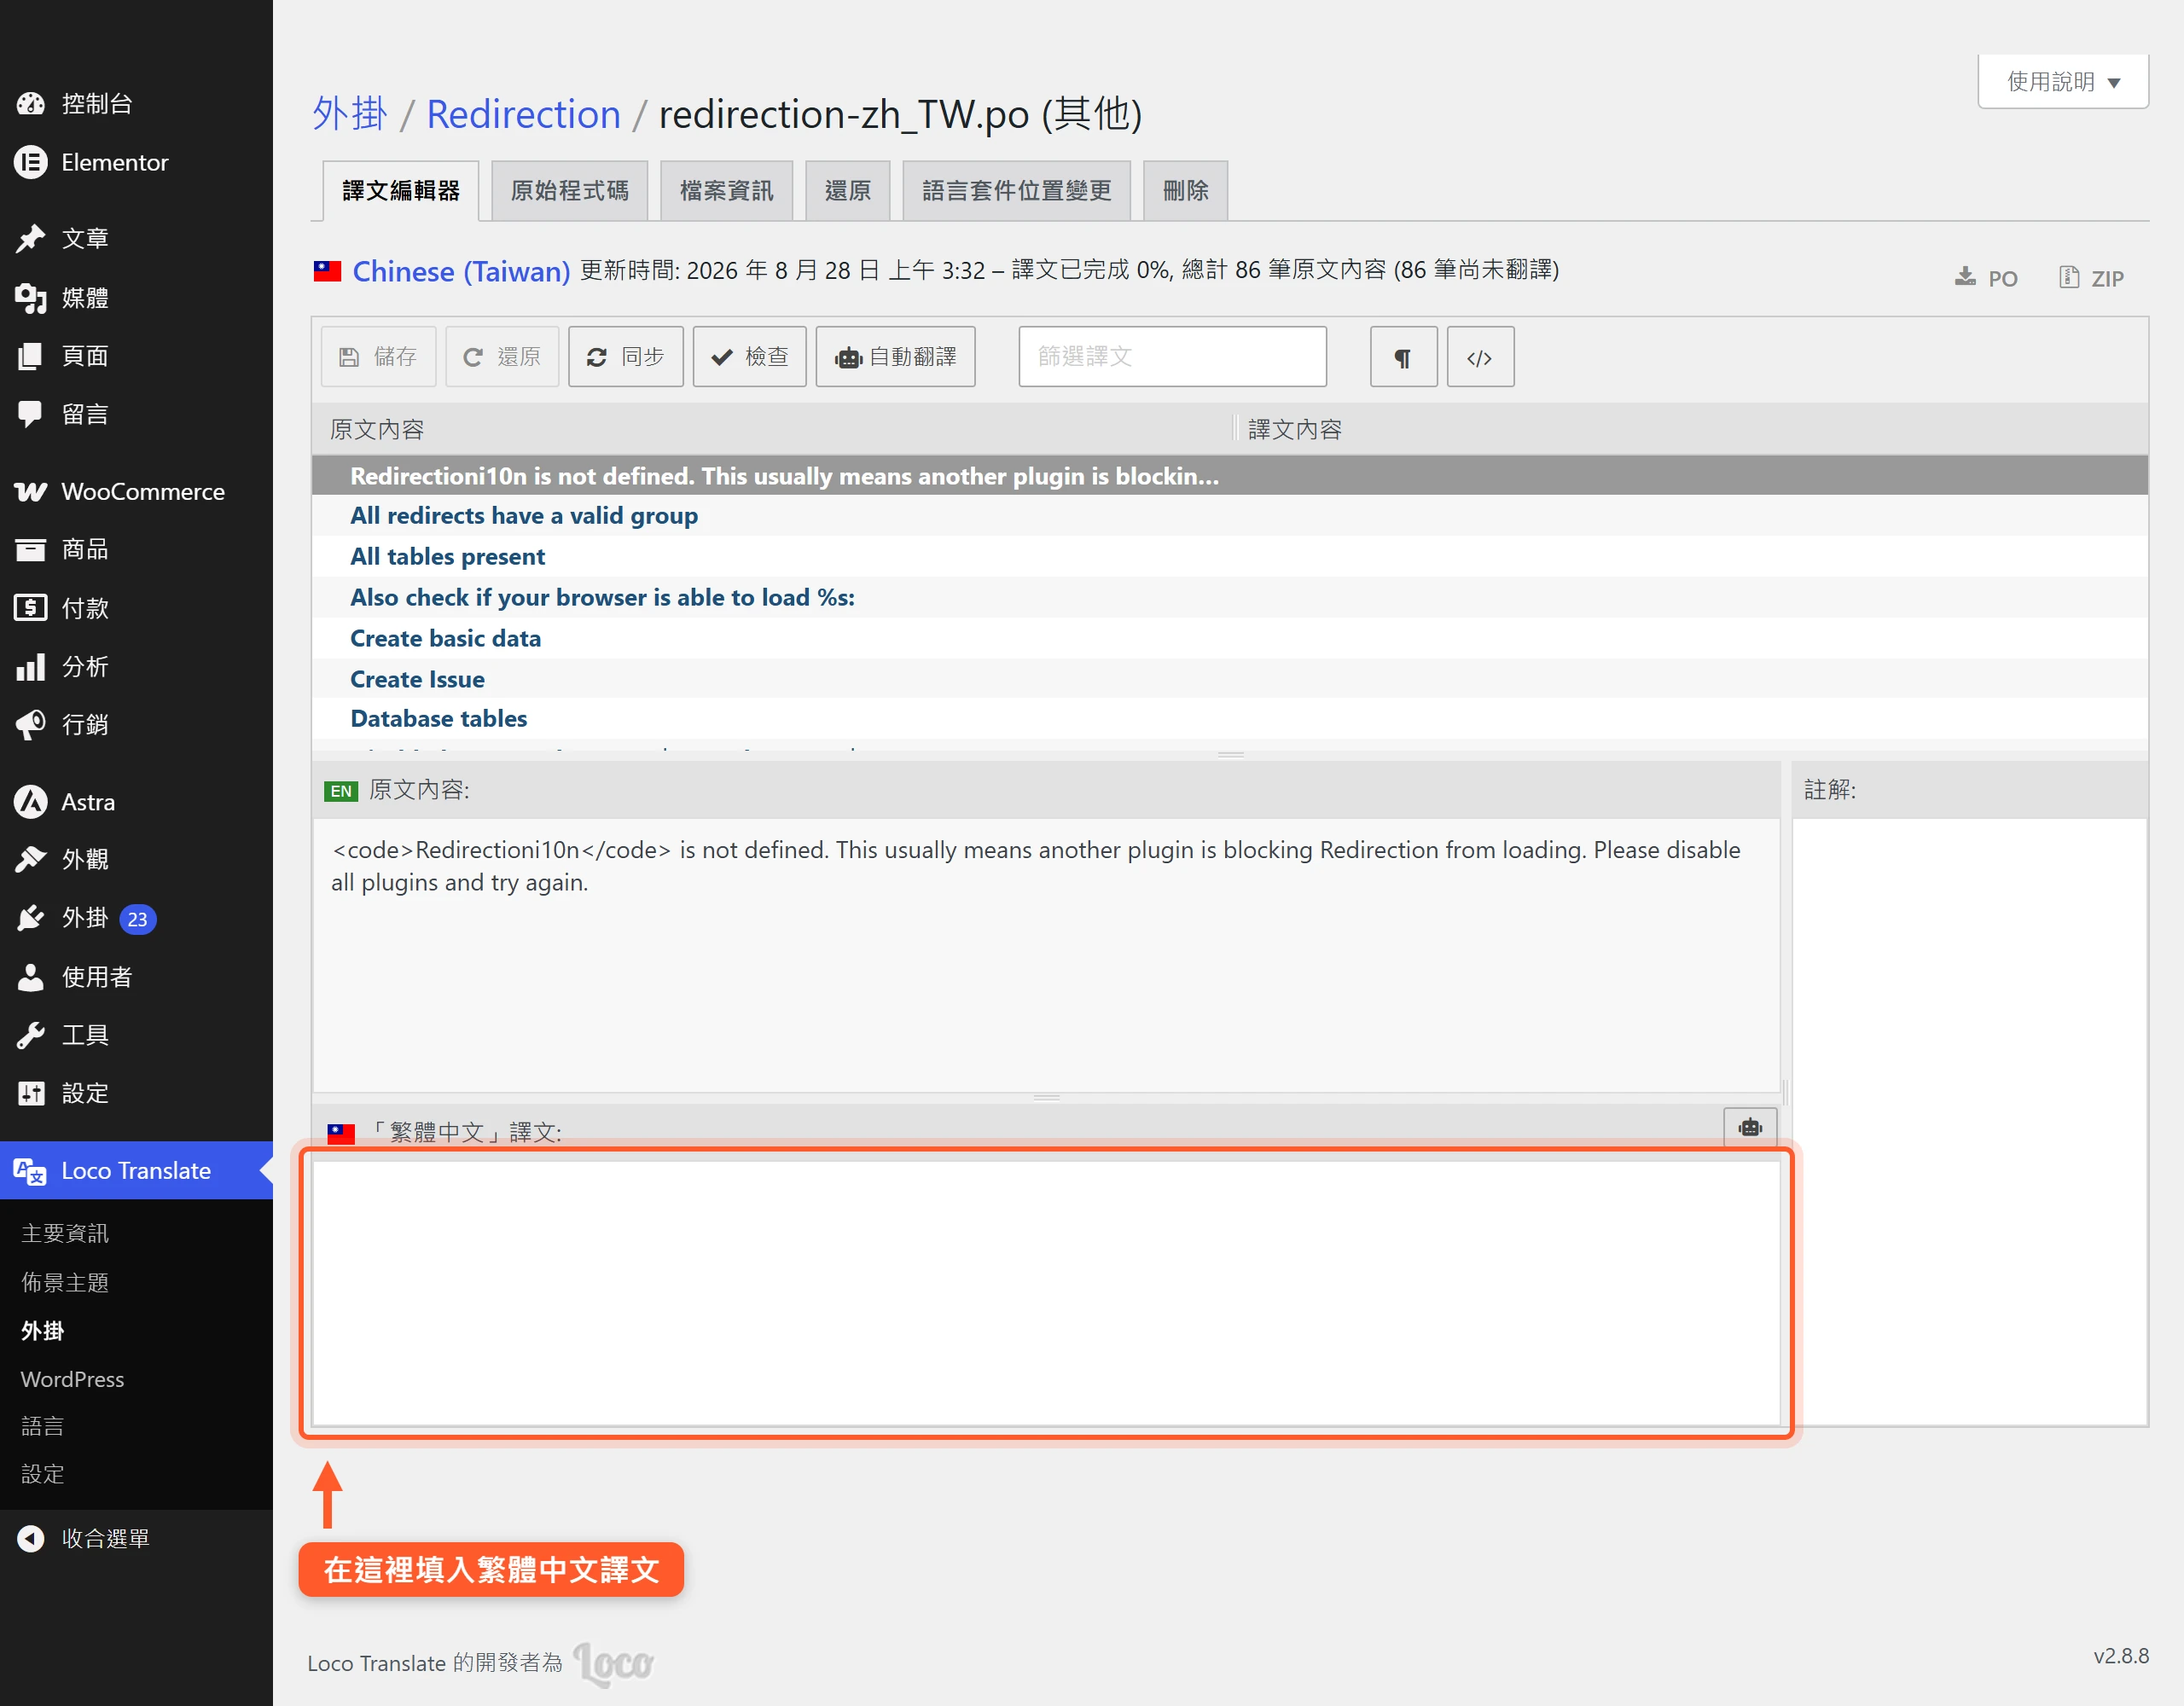Follow the Redirection breadcrumb link

pos(523,114)
